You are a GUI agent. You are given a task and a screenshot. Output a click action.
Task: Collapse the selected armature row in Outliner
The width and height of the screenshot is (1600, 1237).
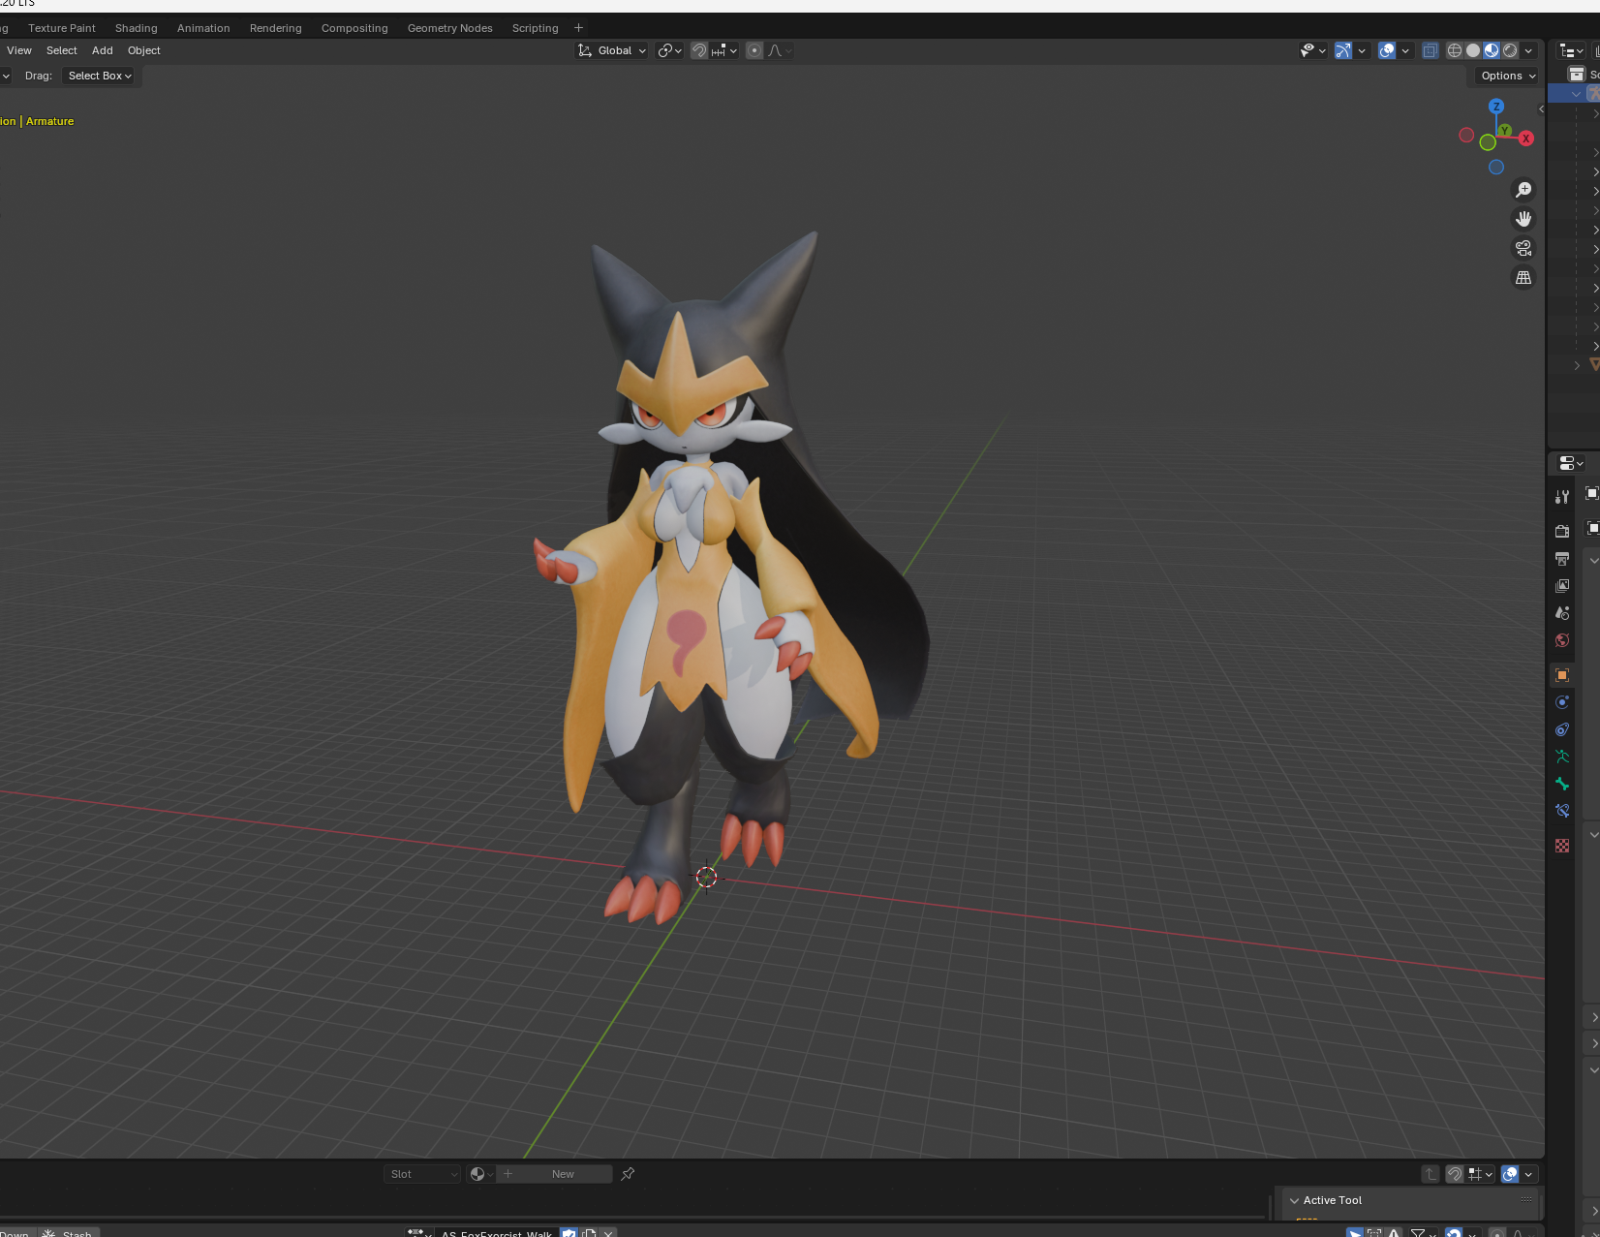[1577, 94]
